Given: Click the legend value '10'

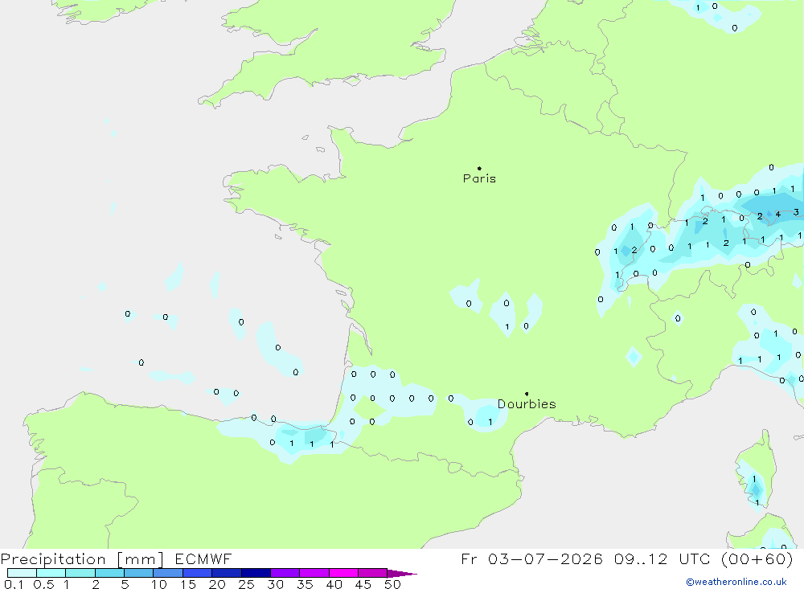Looking at the screenshot, I should tap(159, 584).
